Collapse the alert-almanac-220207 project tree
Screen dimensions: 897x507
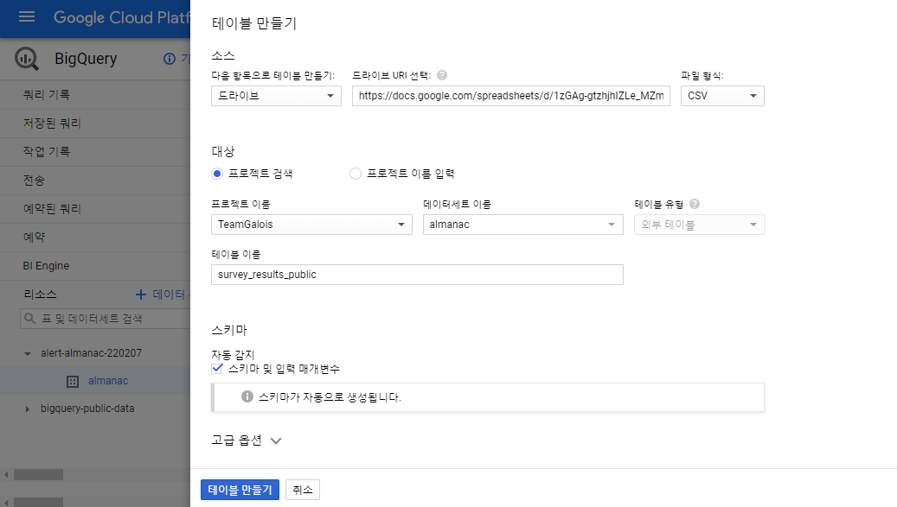[x=27, y=353]
